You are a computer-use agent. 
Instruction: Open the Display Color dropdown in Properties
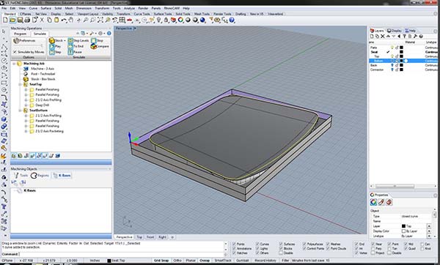coord(429,231)
